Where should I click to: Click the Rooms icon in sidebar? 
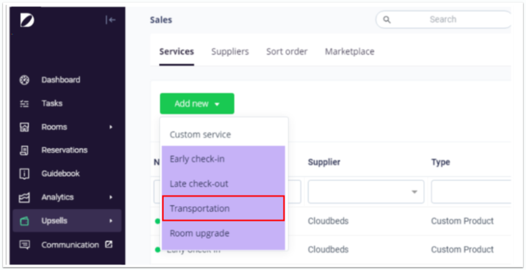tap(25, 127)
